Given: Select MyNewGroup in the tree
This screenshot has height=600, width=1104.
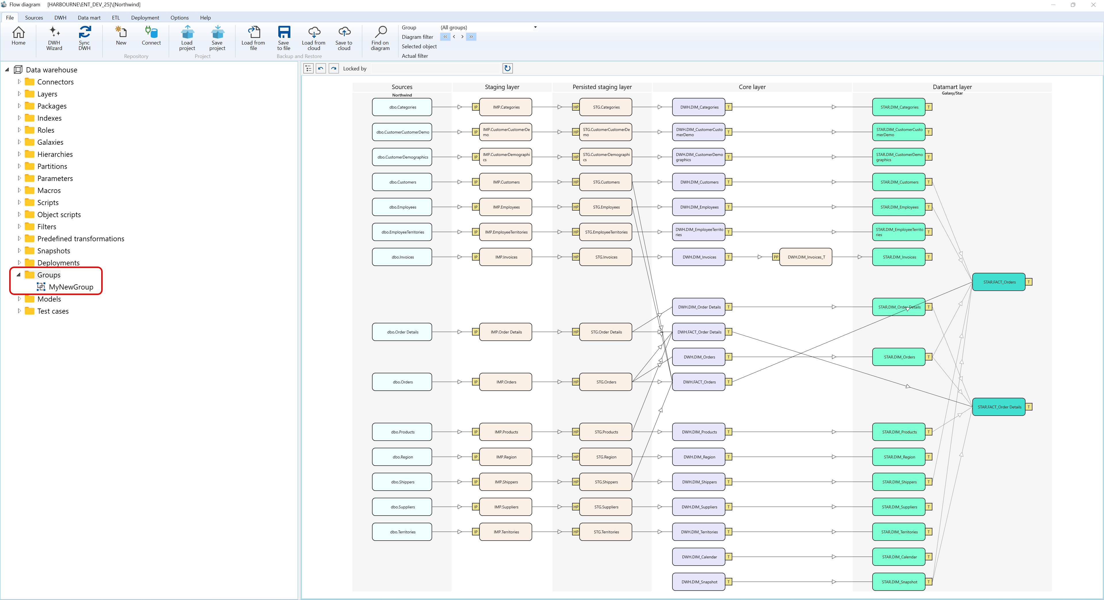Looking at the screenshot, I should [x=71, y=287].
